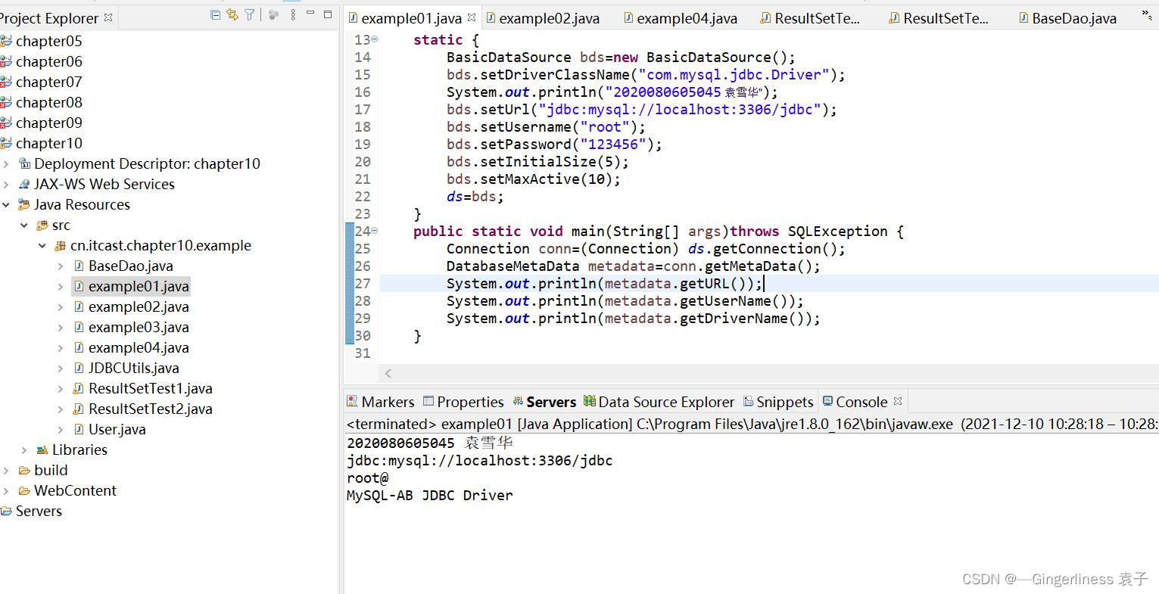Screen dimensions: 1159x594
Task: Open the Data Source Explorer tab
Action: point(659,402)
